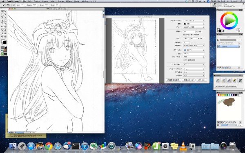Select the Crop tool
The image size is (245, 153).
(2, 17)
